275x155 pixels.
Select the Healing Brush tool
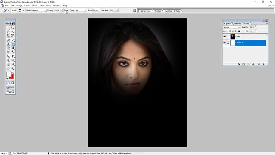pyautogui.click(x=8, y=40)
